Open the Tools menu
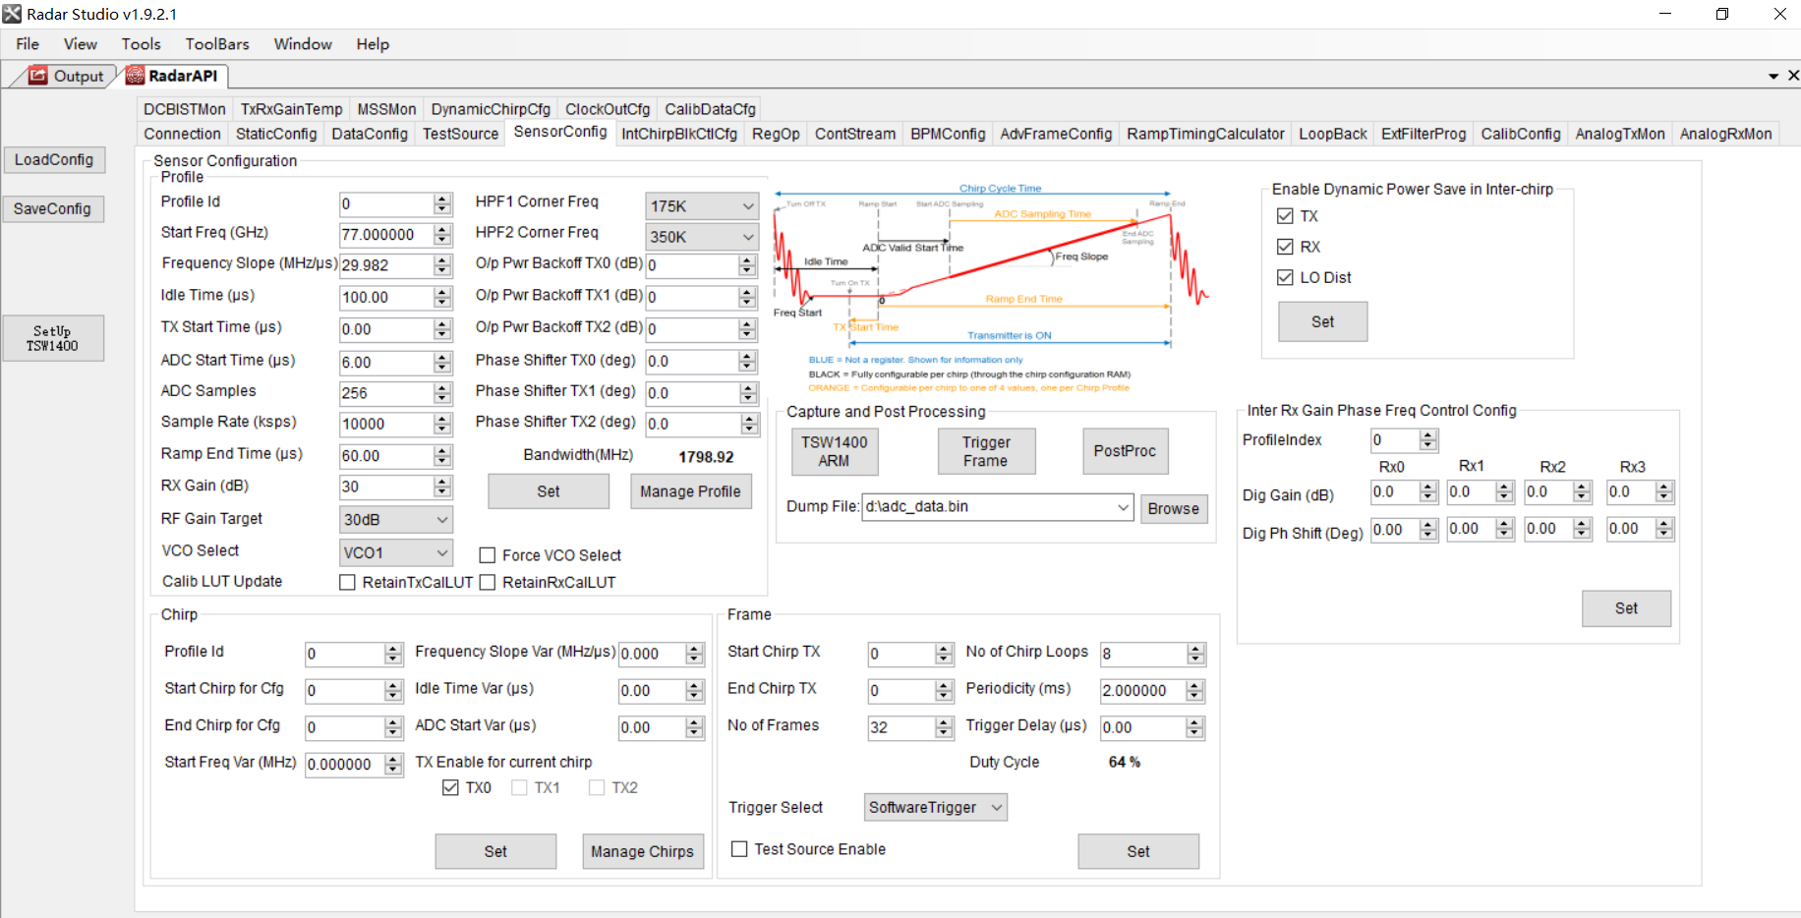Screen dimensions: 1801x918 coord(141,43)
